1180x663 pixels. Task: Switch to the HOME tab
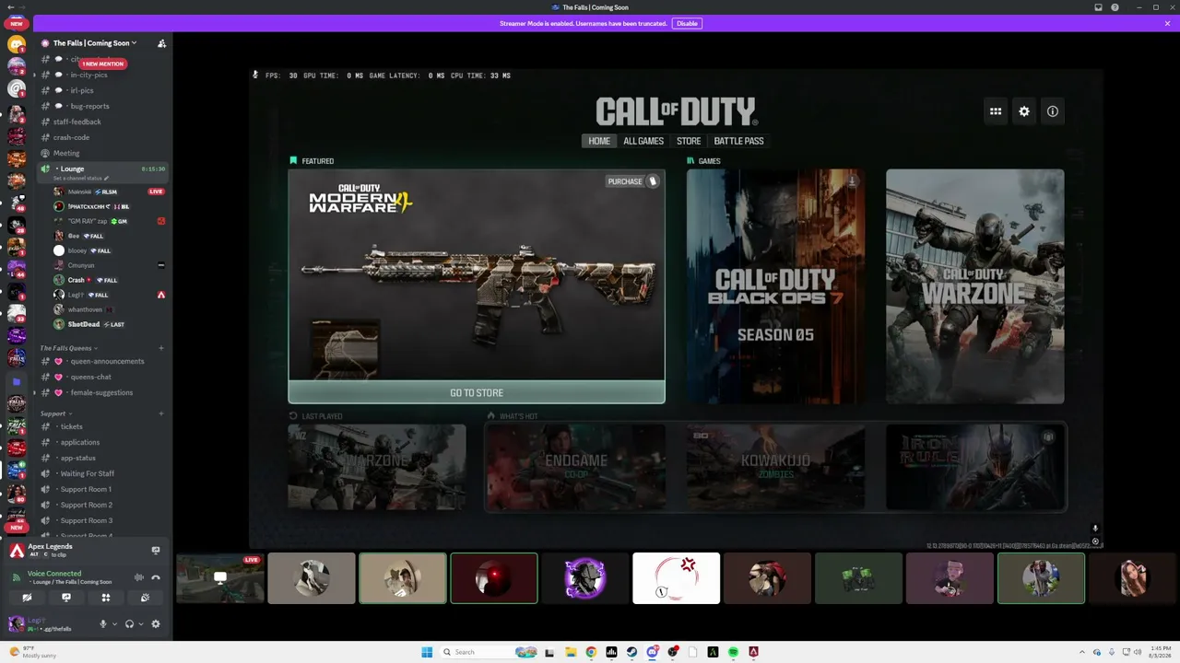pos(599,141)
